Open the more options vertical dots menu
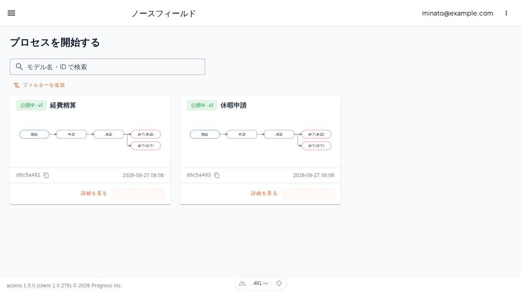This screenshot has width=521, height=293. (x=506, y=13)
